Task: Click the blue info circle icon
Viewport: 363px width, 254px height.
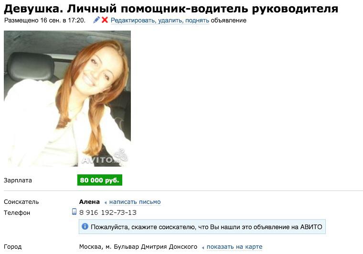Action: (x=85, y=226)
